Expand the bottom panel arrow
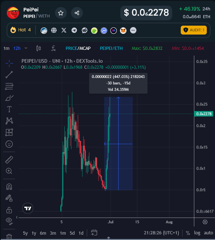Image resolution: width=215 pixels, height=240 pixels. [x=109, y=238]
